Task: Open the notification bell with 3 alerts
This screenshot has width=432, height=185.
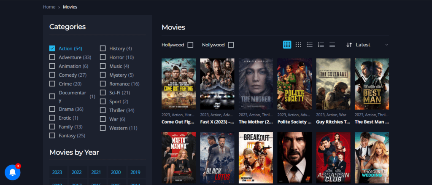Action: 12,172
